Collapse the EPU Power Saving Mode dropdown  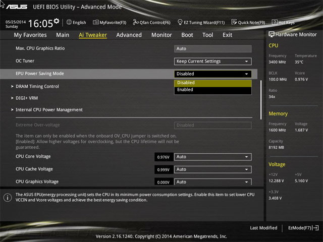click(213, 74)
